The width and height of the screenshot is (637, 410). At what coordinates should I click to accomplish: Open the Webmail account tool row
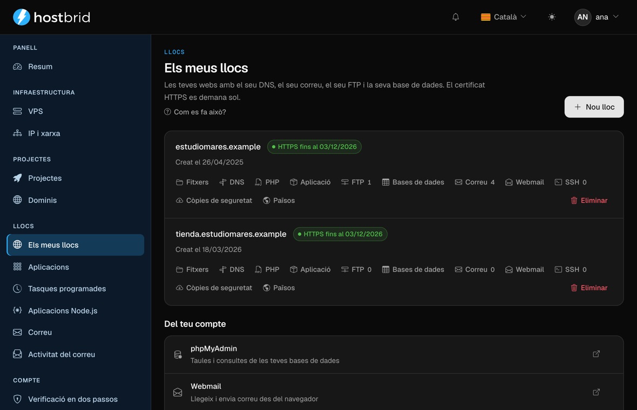(x=394, y=392)
